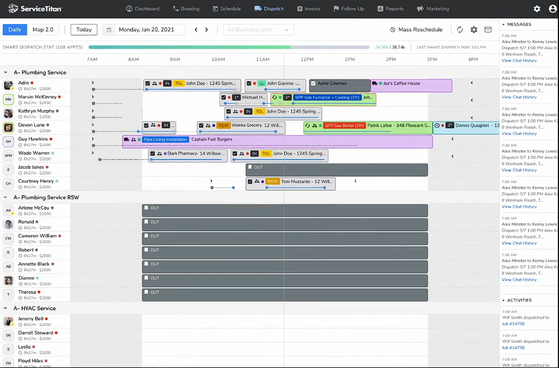
Task: Open the first View Chat History link
Action: pos(519,61)
